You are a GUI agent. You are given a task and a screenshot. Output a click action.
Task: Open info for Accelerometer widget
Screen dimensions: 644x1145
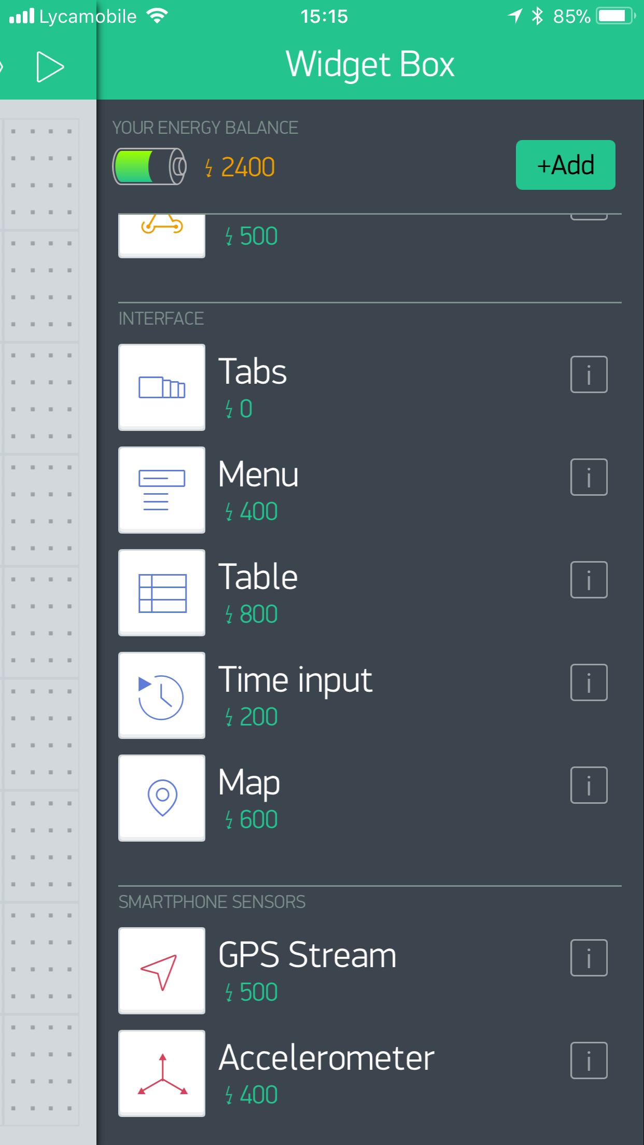(589, 1060)
